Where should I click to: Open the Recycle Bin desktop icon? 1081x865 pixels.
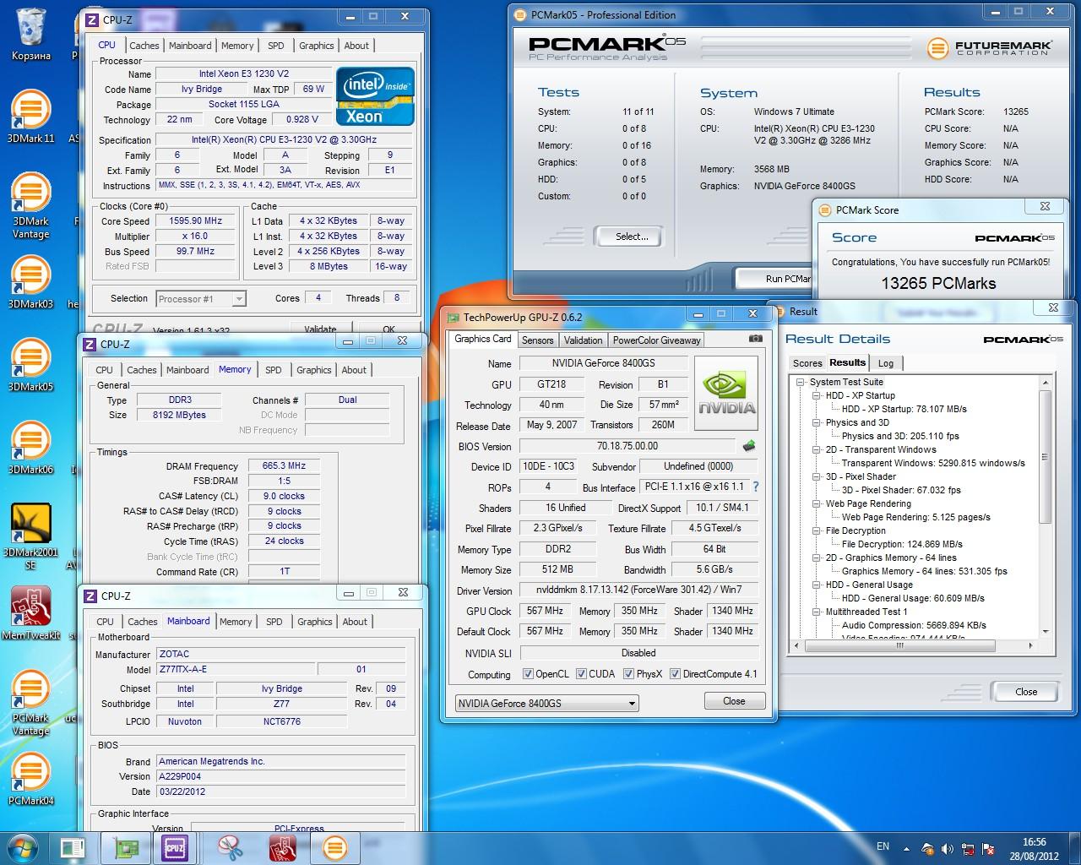(30, 34)
